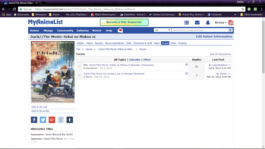
Task: Open the Apps grid shortcut
Action: (6, 14)
